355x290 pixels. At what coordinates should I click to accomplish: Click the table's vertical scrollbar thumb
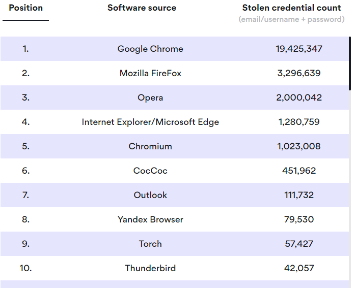[350, 63]
